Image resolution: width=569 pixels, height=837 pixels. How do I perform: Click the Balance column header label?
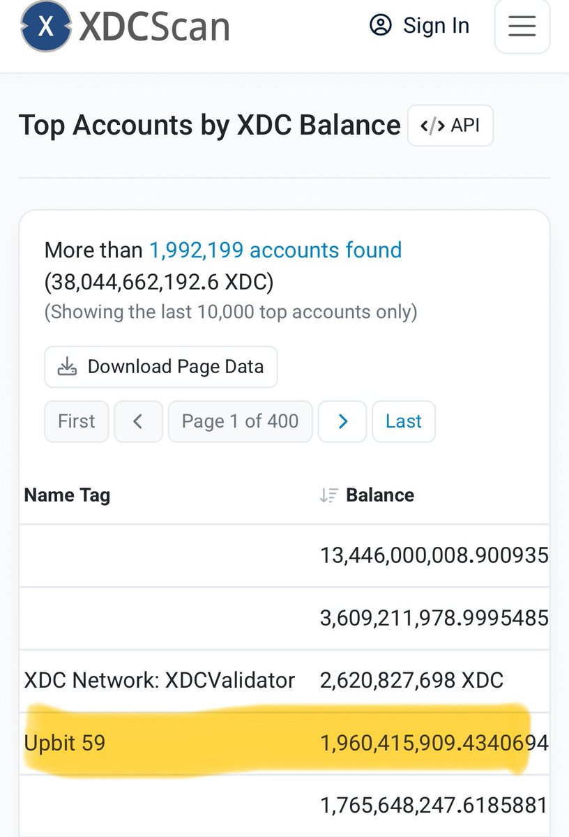(x=380, y=495)
